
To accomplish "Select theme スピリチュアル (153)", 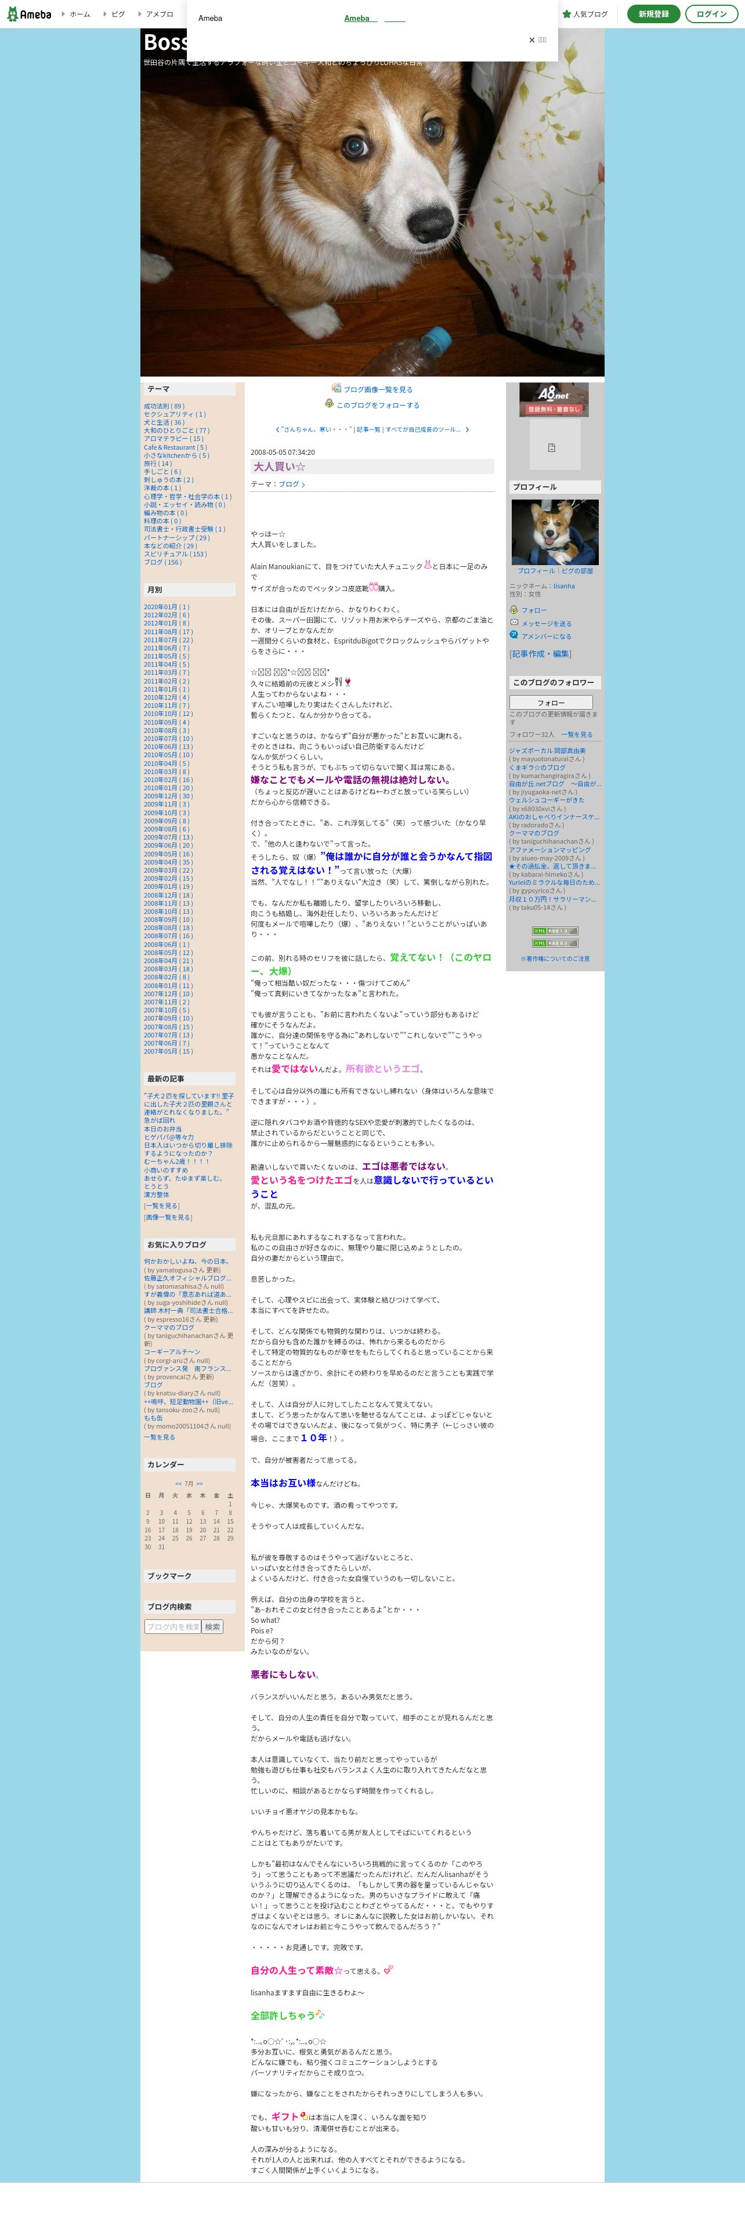I will click(x=175, y=554).
